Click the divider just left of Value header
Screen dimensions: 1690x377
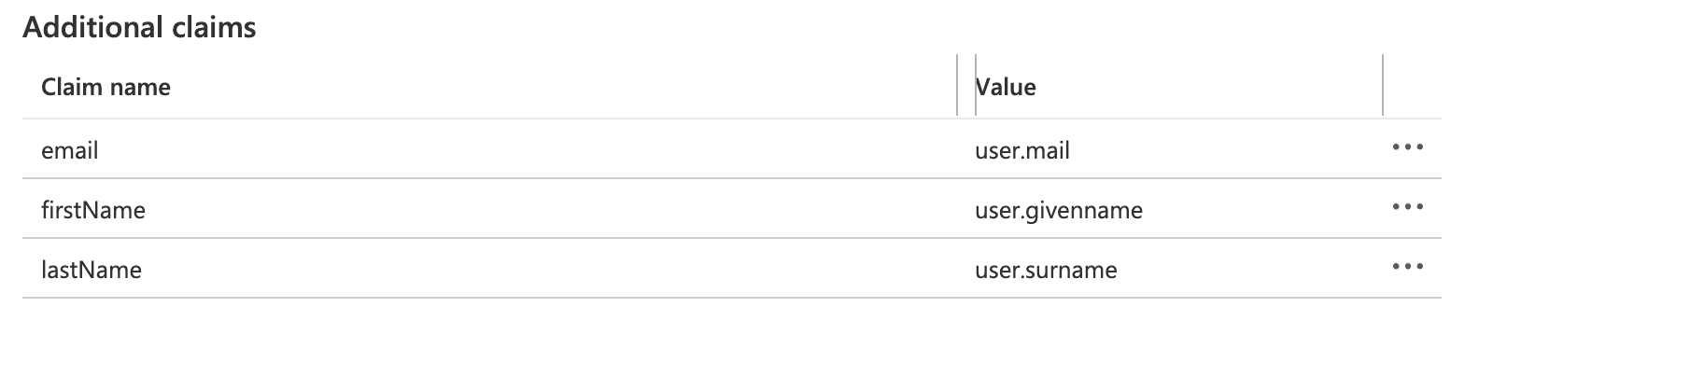coord(976,86)
